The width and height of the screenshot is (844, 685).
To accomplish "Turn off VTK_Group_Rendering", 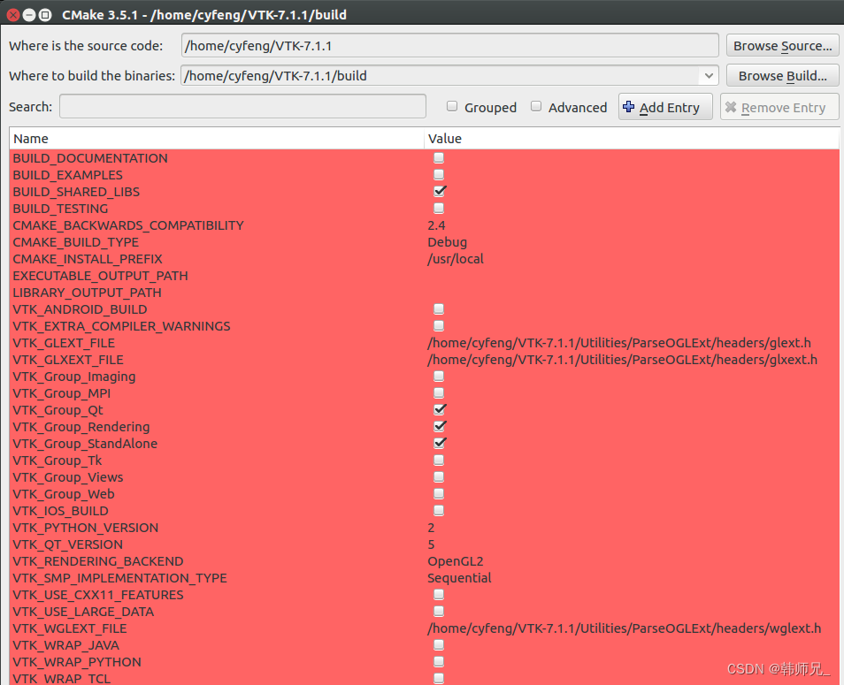I will click(440, 426).
